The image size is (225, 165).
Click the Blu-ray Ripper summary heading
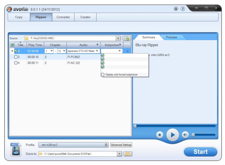pyautogui.click(x=147, y=45)
